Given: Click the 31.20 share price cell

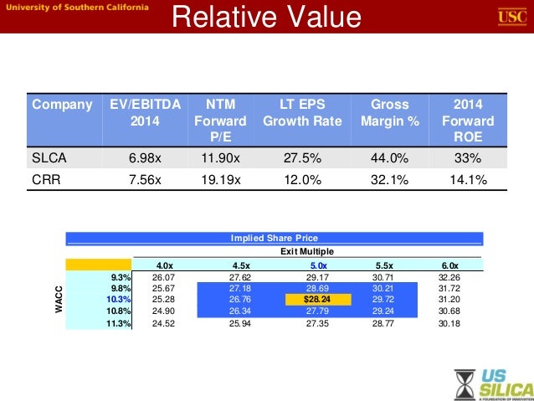Looking at the screenshot, I should click(449, 299).
